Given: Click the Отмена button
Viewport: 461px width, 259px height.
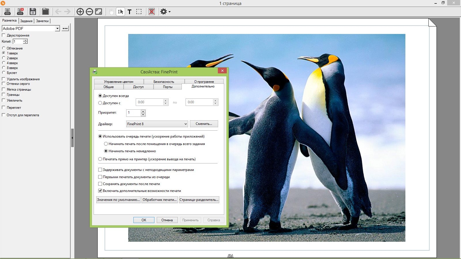Looking at the screenshot, I should (x=167, y=220).
